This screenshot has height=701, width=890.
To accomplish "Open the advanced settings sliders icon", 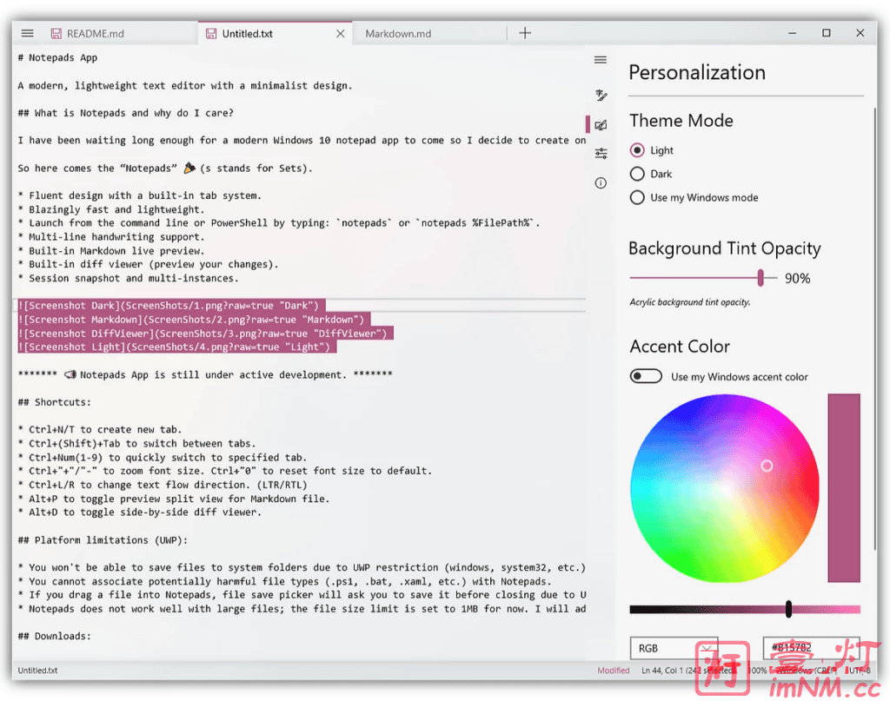I will pos(601,153).
